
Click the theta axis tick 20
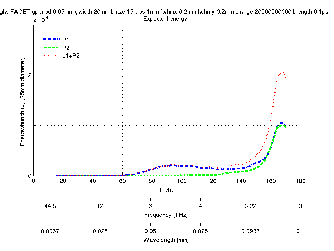point(63,181)
